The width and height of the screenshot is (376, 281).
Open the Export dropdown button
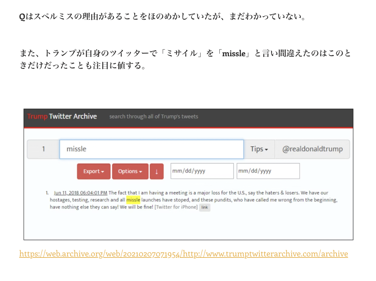pos(94,171)
